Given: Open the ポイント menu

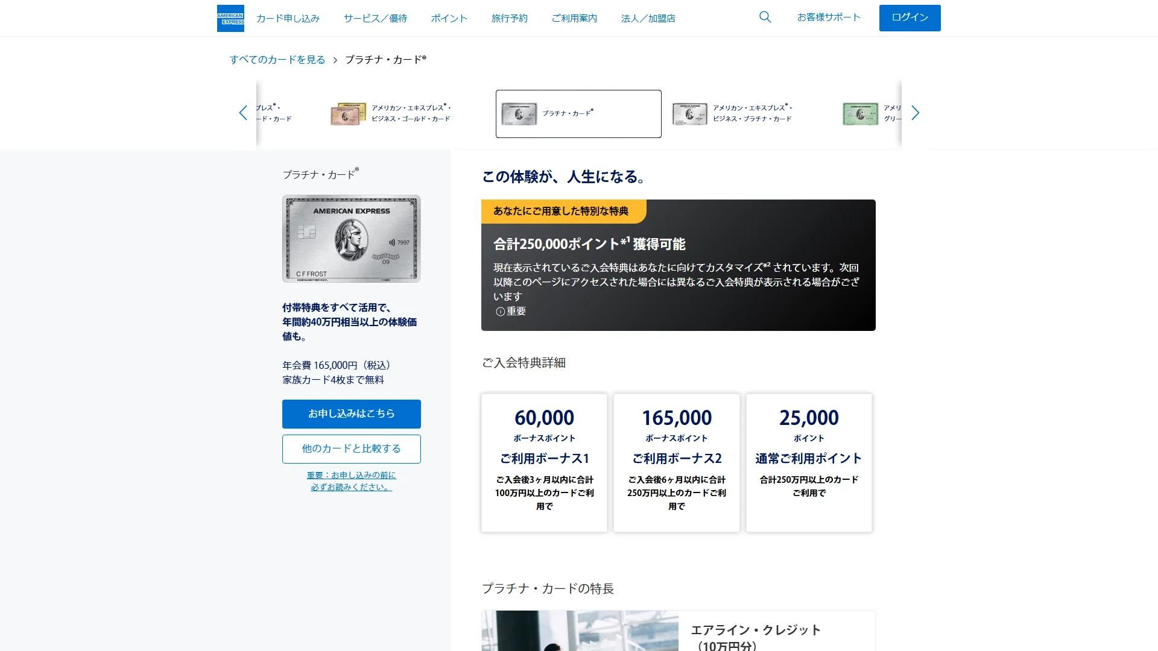Looking at the screenshot, I should pos(449,18).
